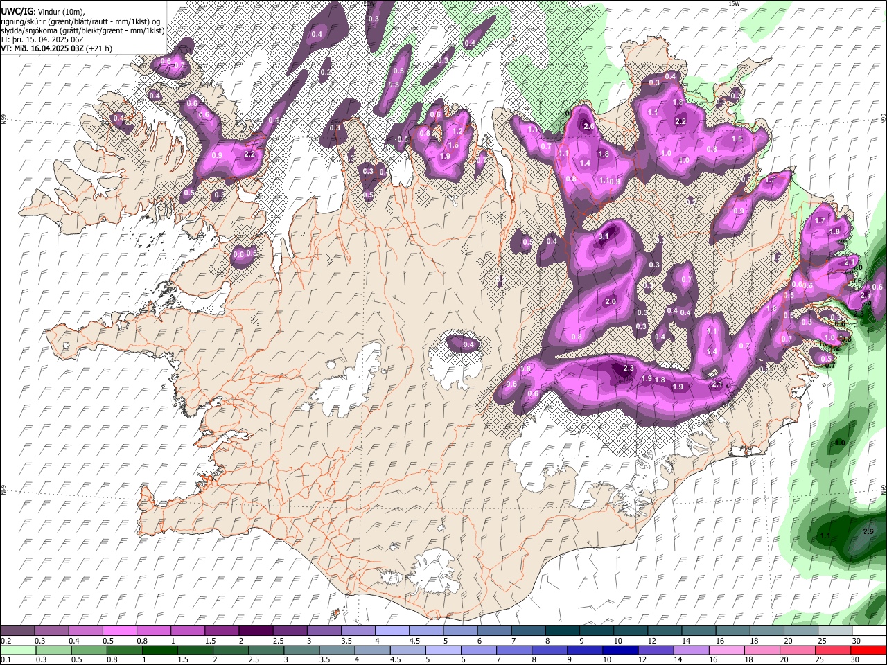
Task: Pick the 6–7 slate blue snow legend swatch
Action: pos(493,631)
